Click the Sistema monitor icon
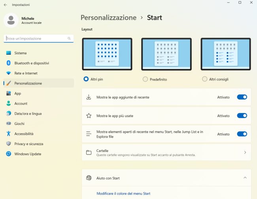Image resolution: width=257 pixels, height=199 pixels. pos(9,53)
